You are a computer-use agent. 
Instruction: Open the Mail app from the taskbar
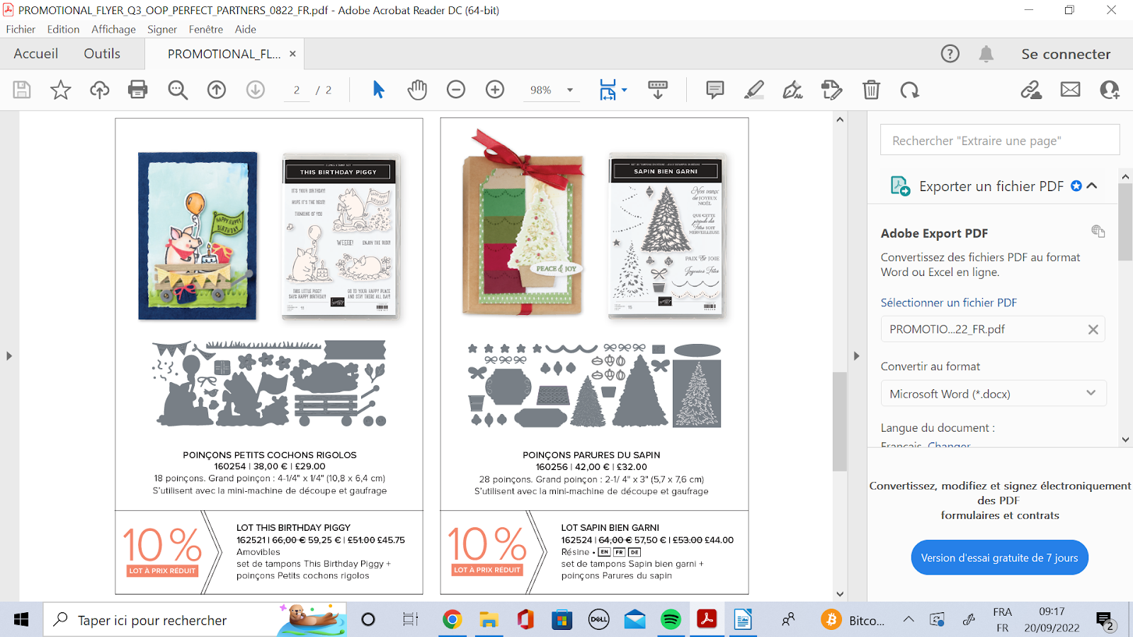pyautogui.click(x=635, y=620)
